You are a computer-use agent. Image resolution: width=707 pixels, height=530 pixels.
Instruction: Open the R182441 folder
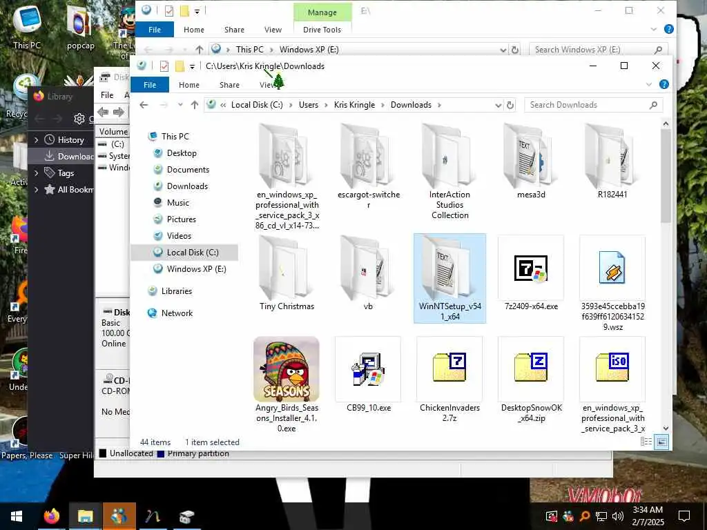612,161
